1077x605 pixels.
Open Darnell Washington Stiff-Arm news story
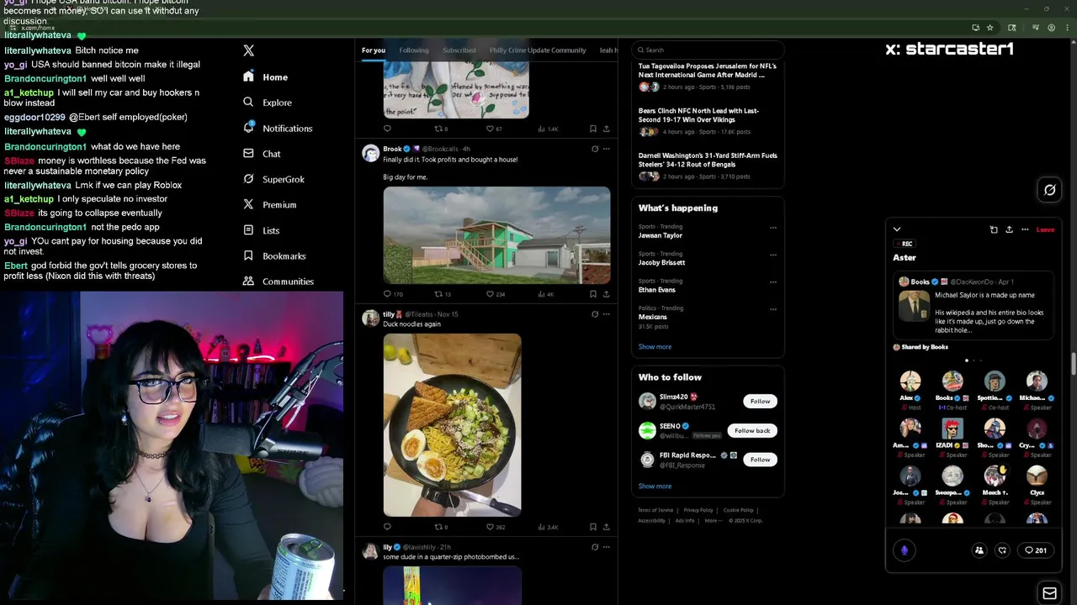pyautogui.click(x=708, y=166)
